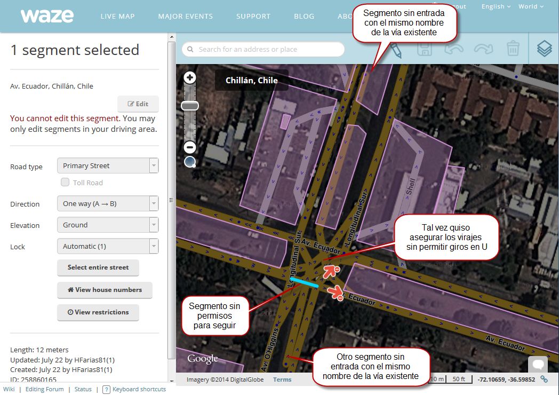559x395 pixels.
Task: Click the trash delete icon
Action: coord(513,49)
